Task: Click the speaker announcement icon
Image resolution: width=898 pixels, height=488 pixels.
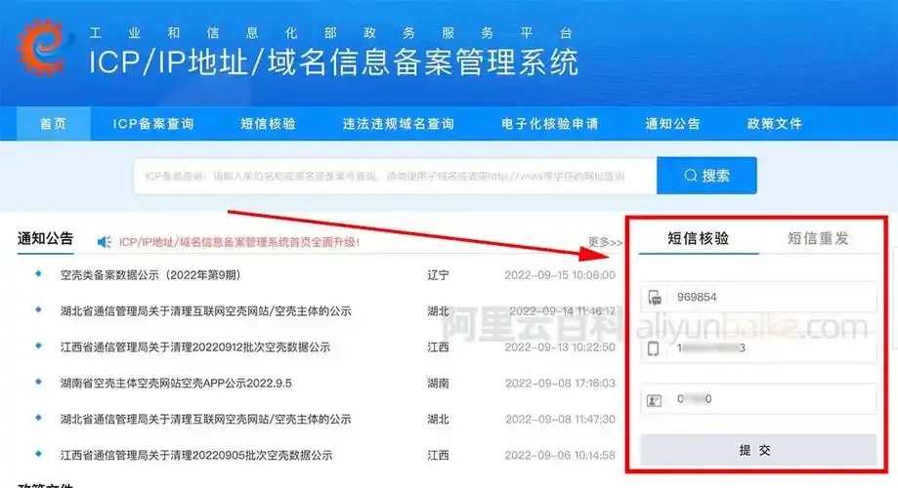Action: [x=104, y=242]
